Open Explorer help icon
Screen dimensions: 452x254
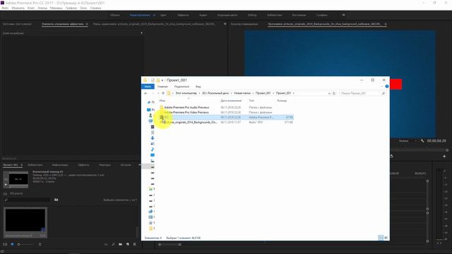point(387,86)
